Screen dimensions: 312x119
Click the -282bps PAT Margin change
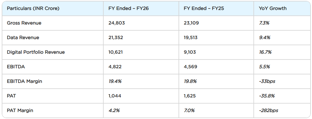click(268, 111)
